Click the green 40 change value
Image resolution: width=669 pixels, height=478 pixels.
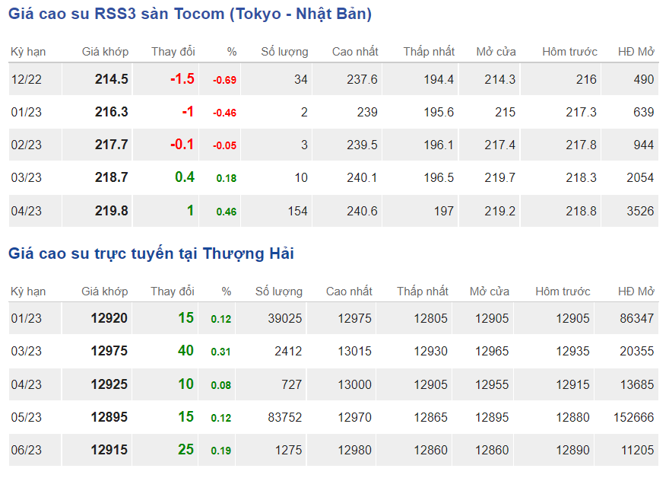[x=185, y=351]
